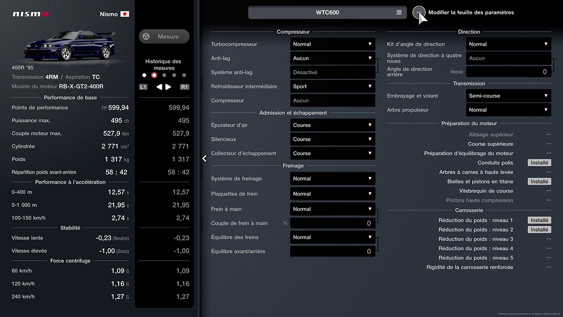The height and width of the screenshot is (317, 563).
Task: Open the Refroidisseur intermédiaire dropdown
Action: (x=333, y=86)
